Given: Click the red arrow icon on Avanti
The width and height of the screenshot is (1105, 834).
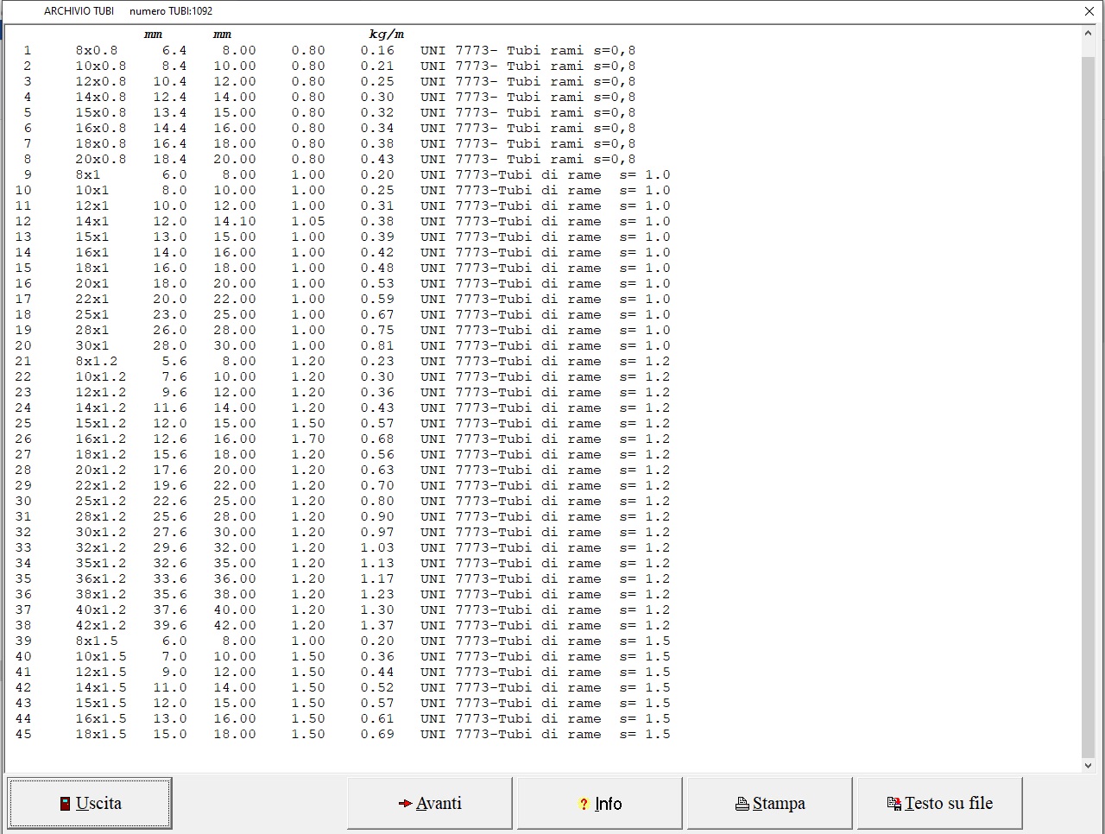Looking at the screenshot, I should point(405,804).
